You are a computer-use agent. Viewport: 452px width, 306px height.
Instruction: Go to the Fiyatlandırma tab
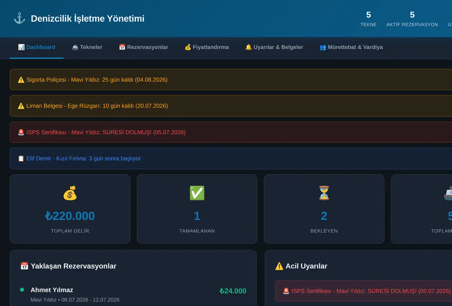tap(206, 47)
